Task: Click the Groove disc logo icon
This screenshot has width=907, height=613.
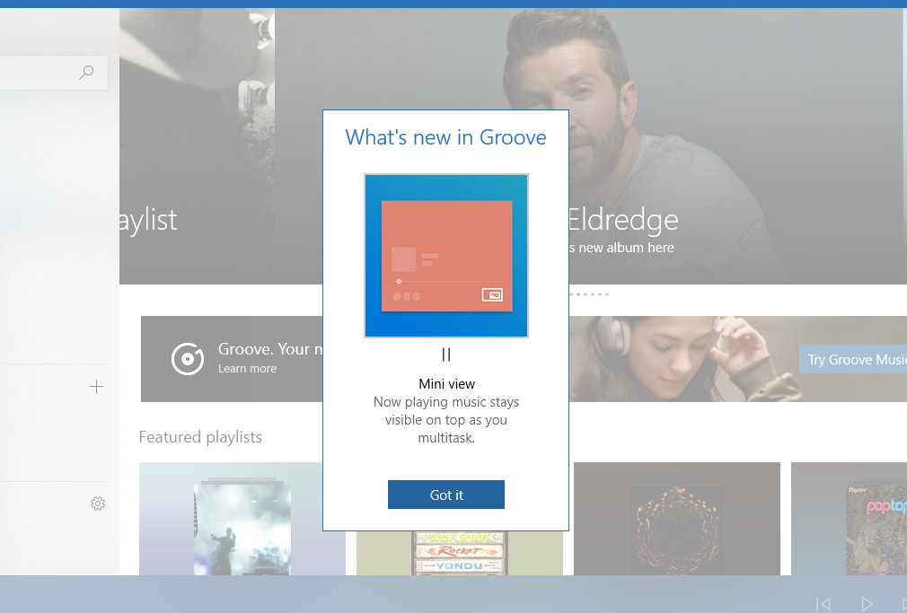Action: pyautogui.click(x=188, y=358)
